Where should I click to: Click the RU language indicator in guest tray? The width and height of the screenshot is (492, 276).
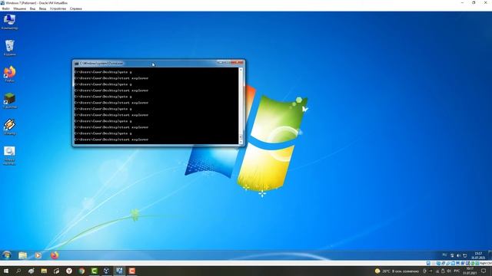(444, 255)
